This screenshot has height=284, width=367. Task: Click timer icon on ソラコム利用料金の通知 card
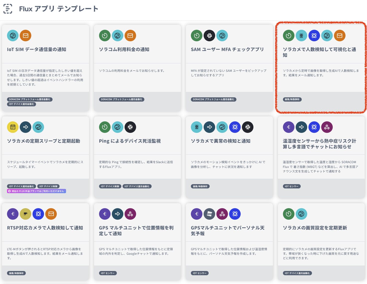[105, 36]
